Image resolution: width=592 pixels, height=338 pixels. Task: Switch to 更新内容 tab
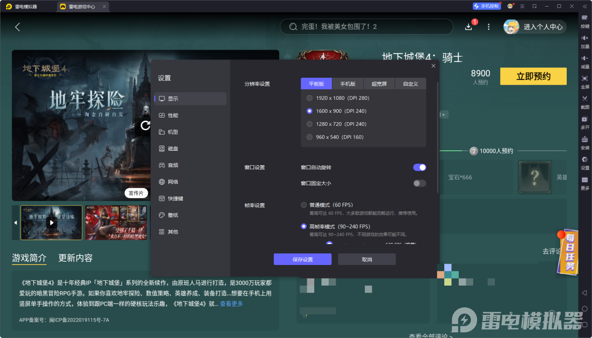coord(75,258)
